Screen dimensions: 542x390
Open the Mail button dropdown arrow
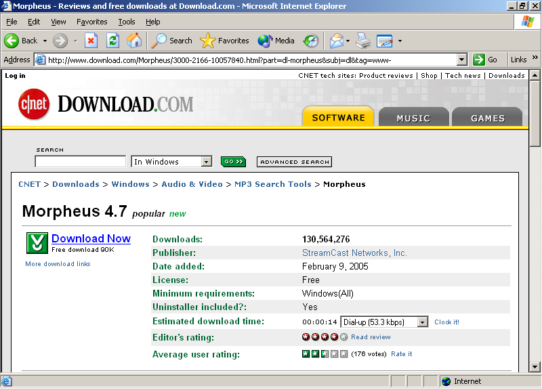(348, 41)
